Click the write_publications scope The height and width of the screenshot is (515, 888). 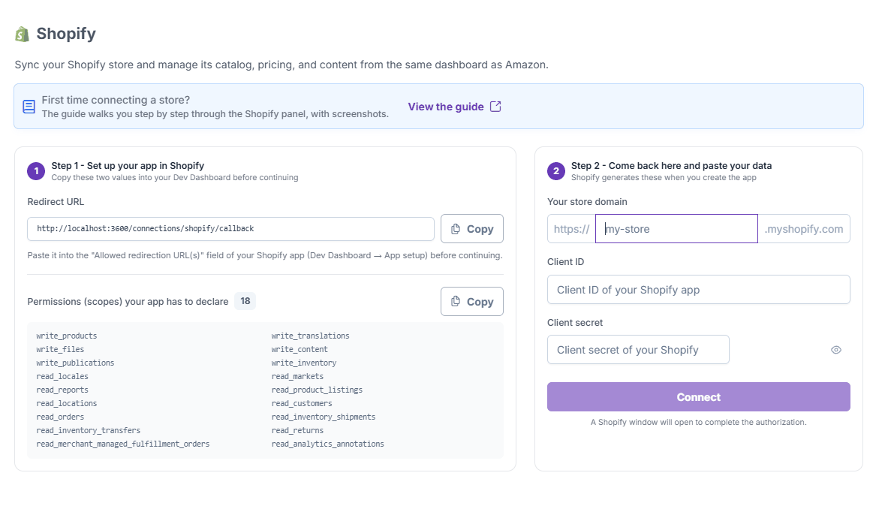75,363
